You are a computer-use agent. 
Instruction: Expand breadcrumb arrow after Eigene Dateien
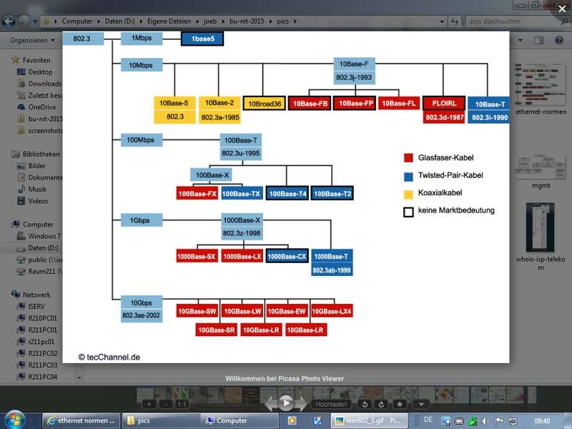(197, 21)
